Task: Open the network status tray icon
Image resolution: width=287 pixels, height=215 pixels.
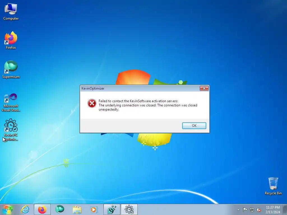Action: click(x=252, y=210)
